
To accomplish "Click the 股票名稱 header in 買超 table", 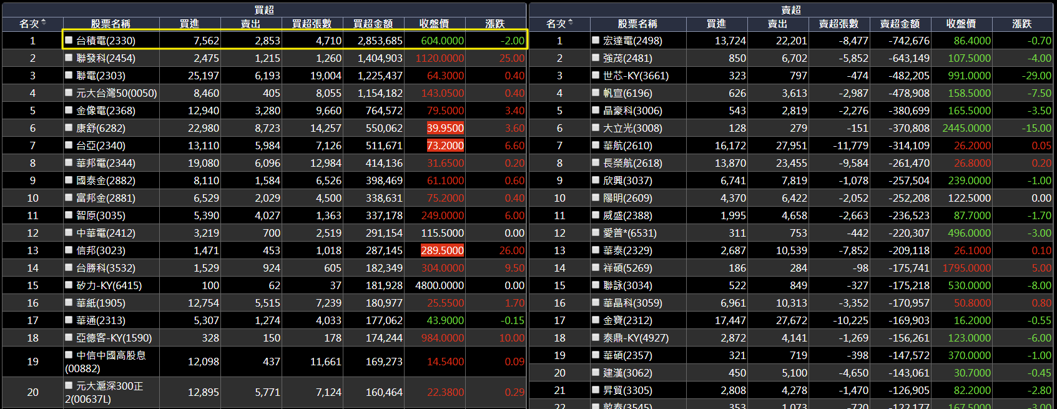I will click(x=111, y=24).
